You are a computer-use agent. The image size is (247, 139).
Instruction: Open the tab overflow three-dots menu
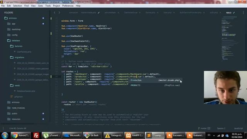[x=244, y=12]
